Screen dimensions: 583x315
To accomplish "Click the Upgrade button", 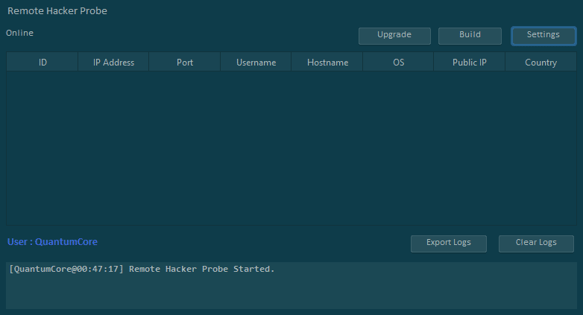I will pos(394,35).
